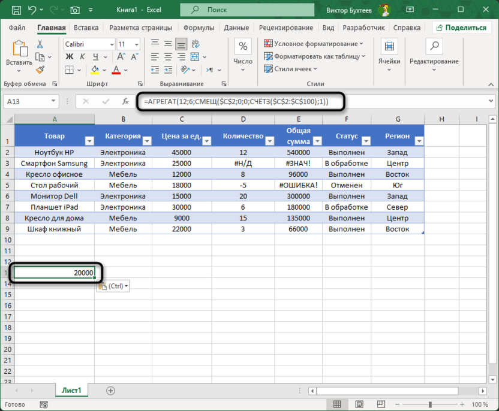Switch to the Вставка ribbon tab

(x=86, y=28)
